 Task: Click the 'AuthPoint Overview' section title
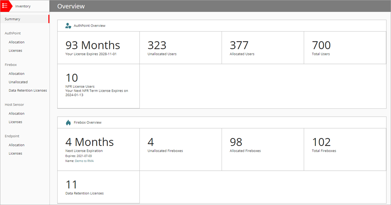pos(90,26)
